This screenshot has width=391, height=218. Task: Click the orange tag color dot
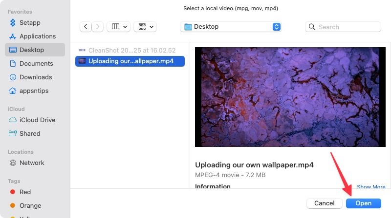pyautogui.click(x=13, y=205)
